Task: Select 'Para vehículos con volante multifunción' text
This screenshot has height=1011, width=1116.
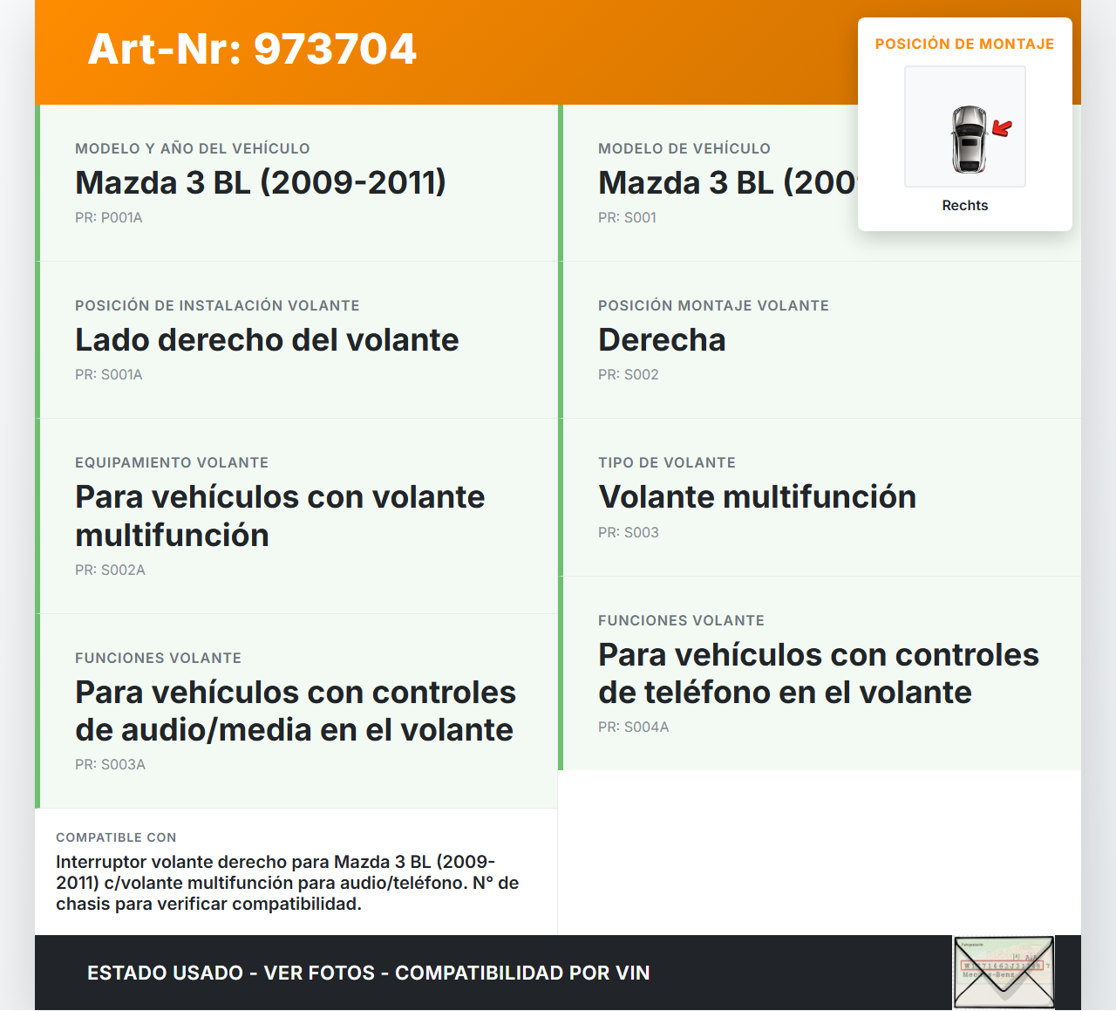Action: (280, 516)
